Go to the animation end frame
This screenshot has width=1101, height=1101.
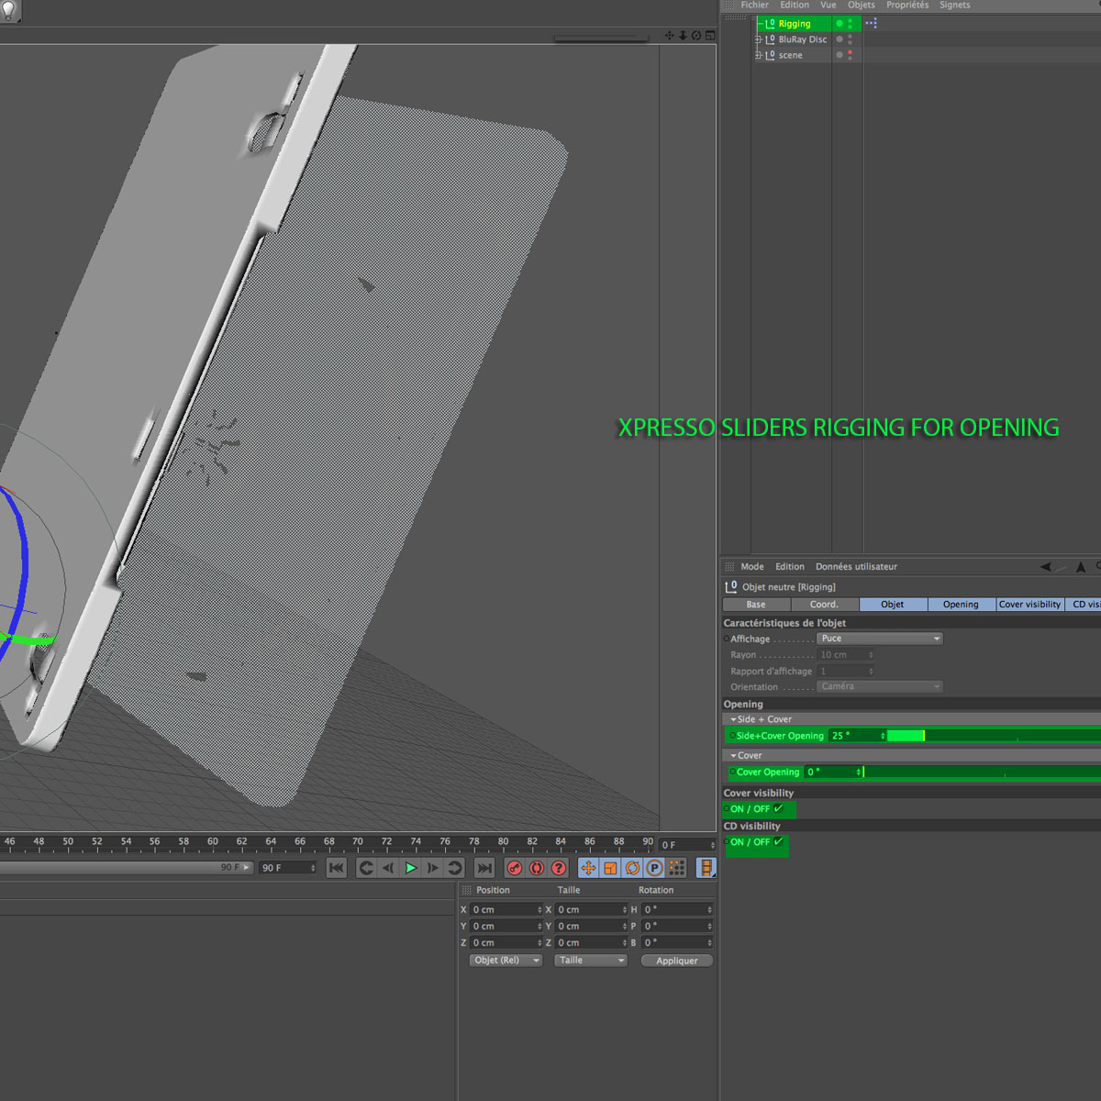[x=484, y=868]
